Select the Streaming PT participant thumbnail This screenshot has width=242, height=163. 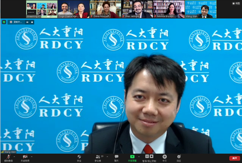tap(42, 9)
